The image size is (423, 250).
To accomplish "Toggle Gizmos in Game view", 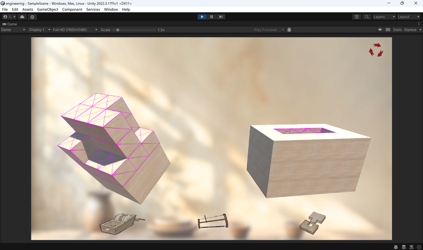I will pyautogui.click(x=410, y=30).
